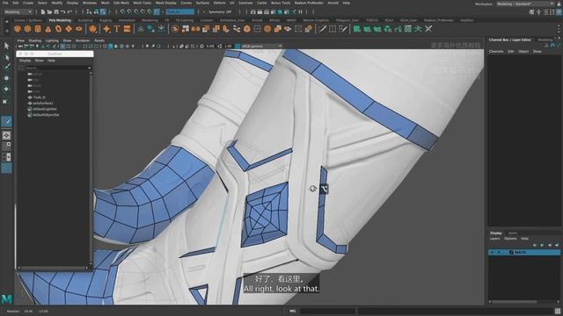Toggle visibility of the layer in Layer Editor

(492, 253)
